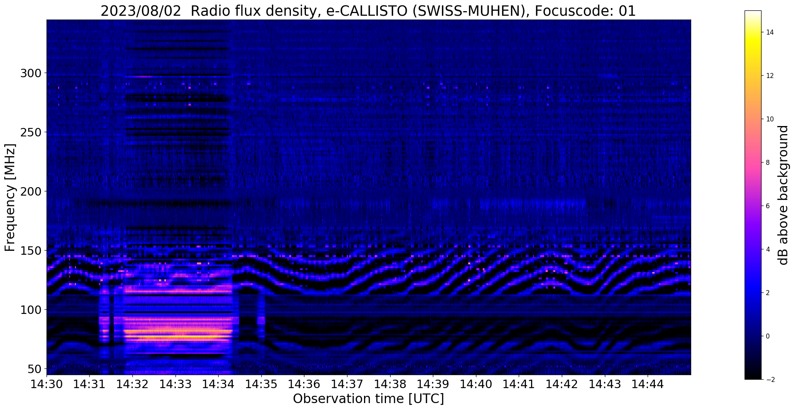Click the 14:34 time tick label
The image size is (795, 410).
[219, 384]
